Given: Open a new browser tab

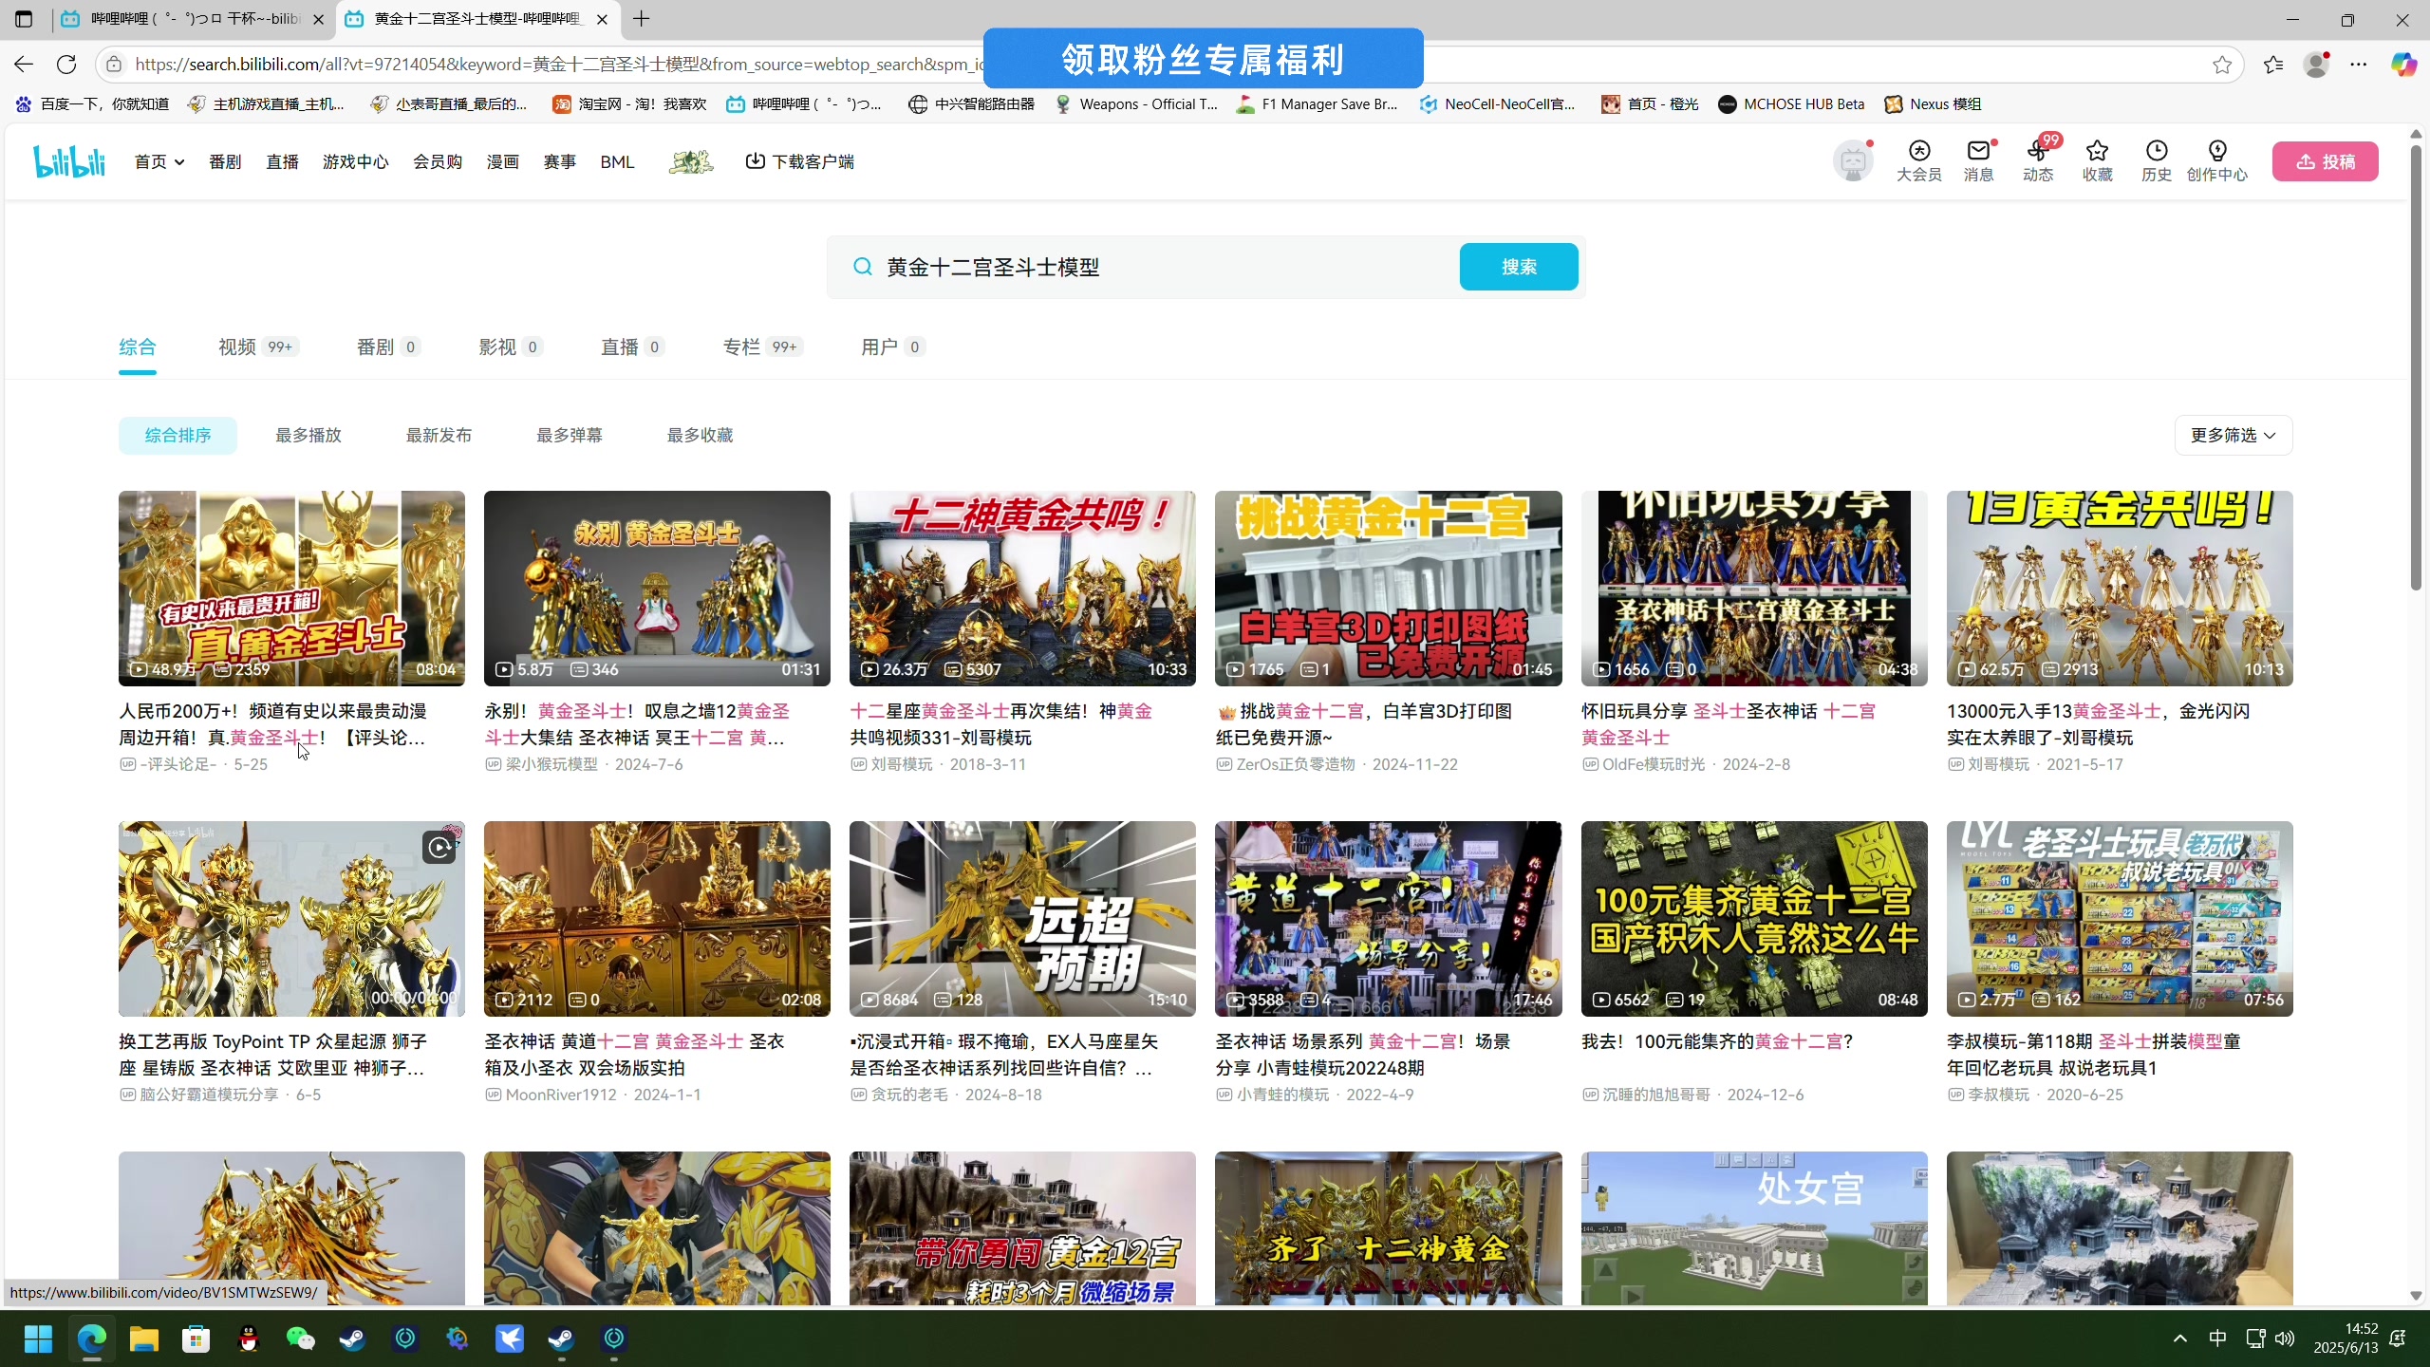Looking at the screenshot, I should [x=642, y=19].
